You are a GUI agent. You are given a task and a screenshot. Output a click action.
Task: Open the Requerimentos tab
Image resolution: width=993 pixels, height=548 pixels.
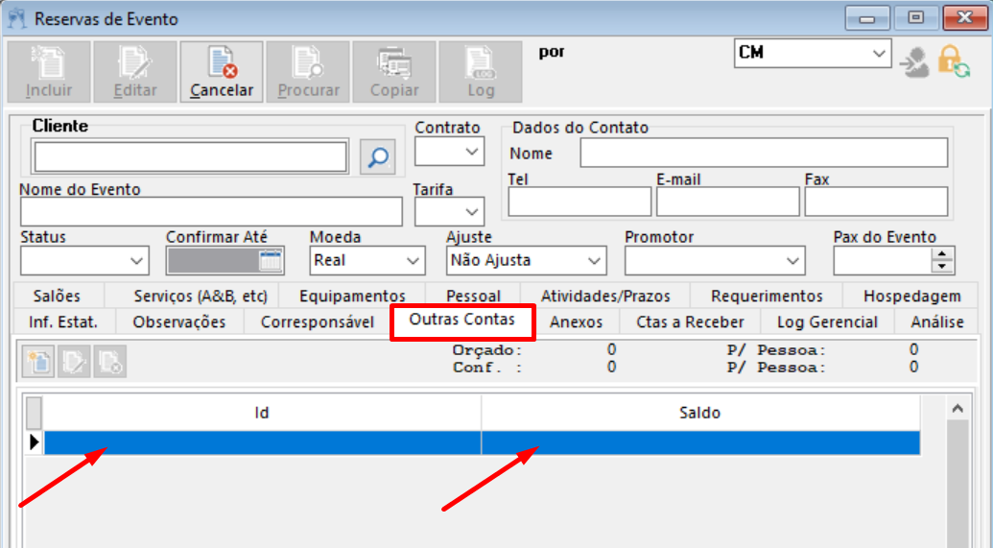(x=767, y=296)
